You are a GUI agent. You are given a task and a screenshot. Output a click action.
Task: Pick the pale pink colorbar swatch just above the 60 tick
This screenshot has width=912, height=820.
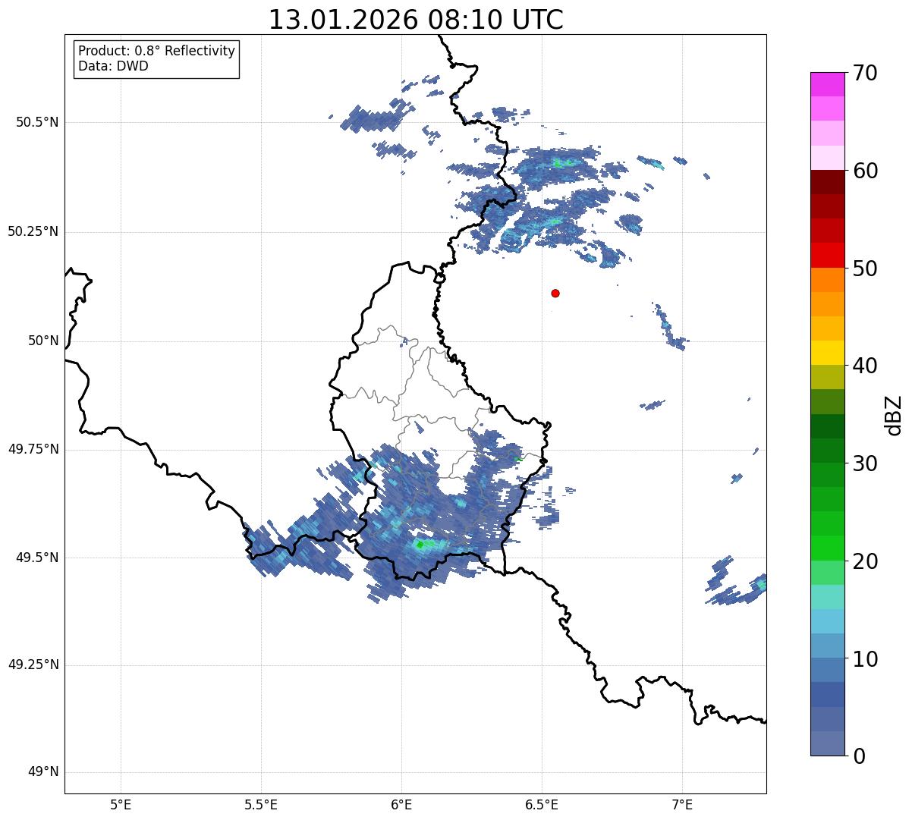pos(827,158)
